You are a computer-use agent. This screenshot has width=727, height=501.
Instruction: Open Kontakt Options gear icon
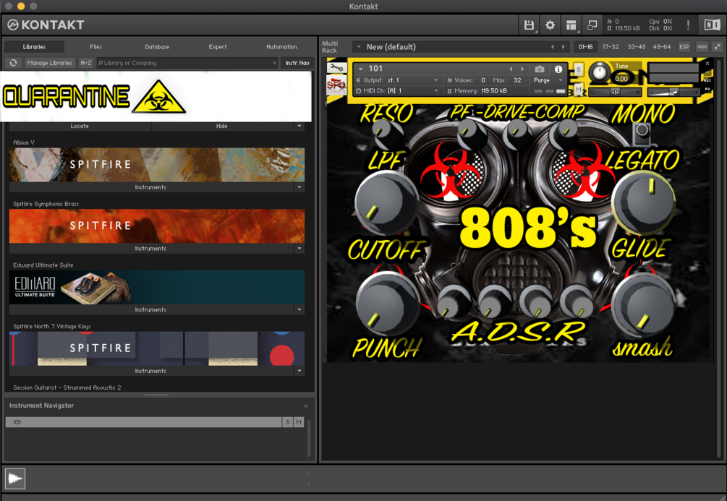point(550,25)
